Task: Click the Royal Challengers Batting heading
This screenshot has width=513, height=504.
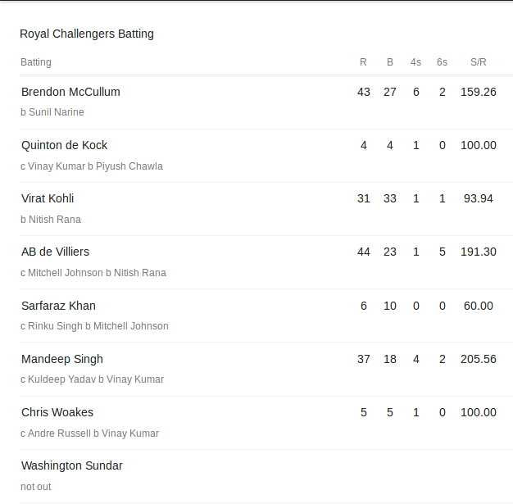Action: (x=87, y=34)
